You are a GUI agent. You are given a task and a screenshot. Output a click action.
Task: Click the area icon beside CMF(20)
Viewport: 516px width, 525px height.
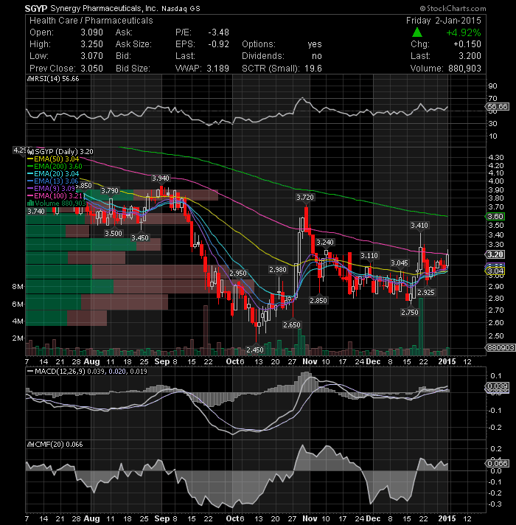[x=29, y=445]
